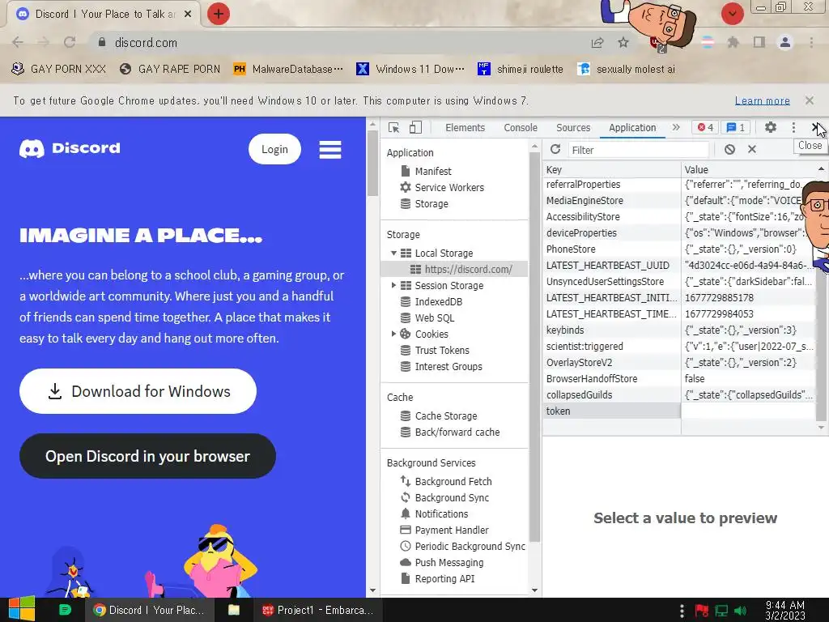The image size is (829, 622).
Task: Collapse the Local Storage tree node
Action: tap(393, 253)
